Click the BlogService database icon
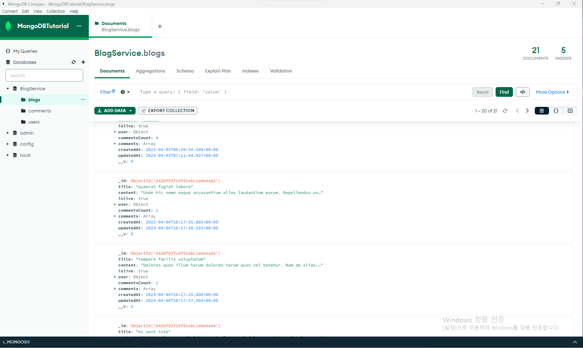583x348 pixels. (x=15, y=88)
